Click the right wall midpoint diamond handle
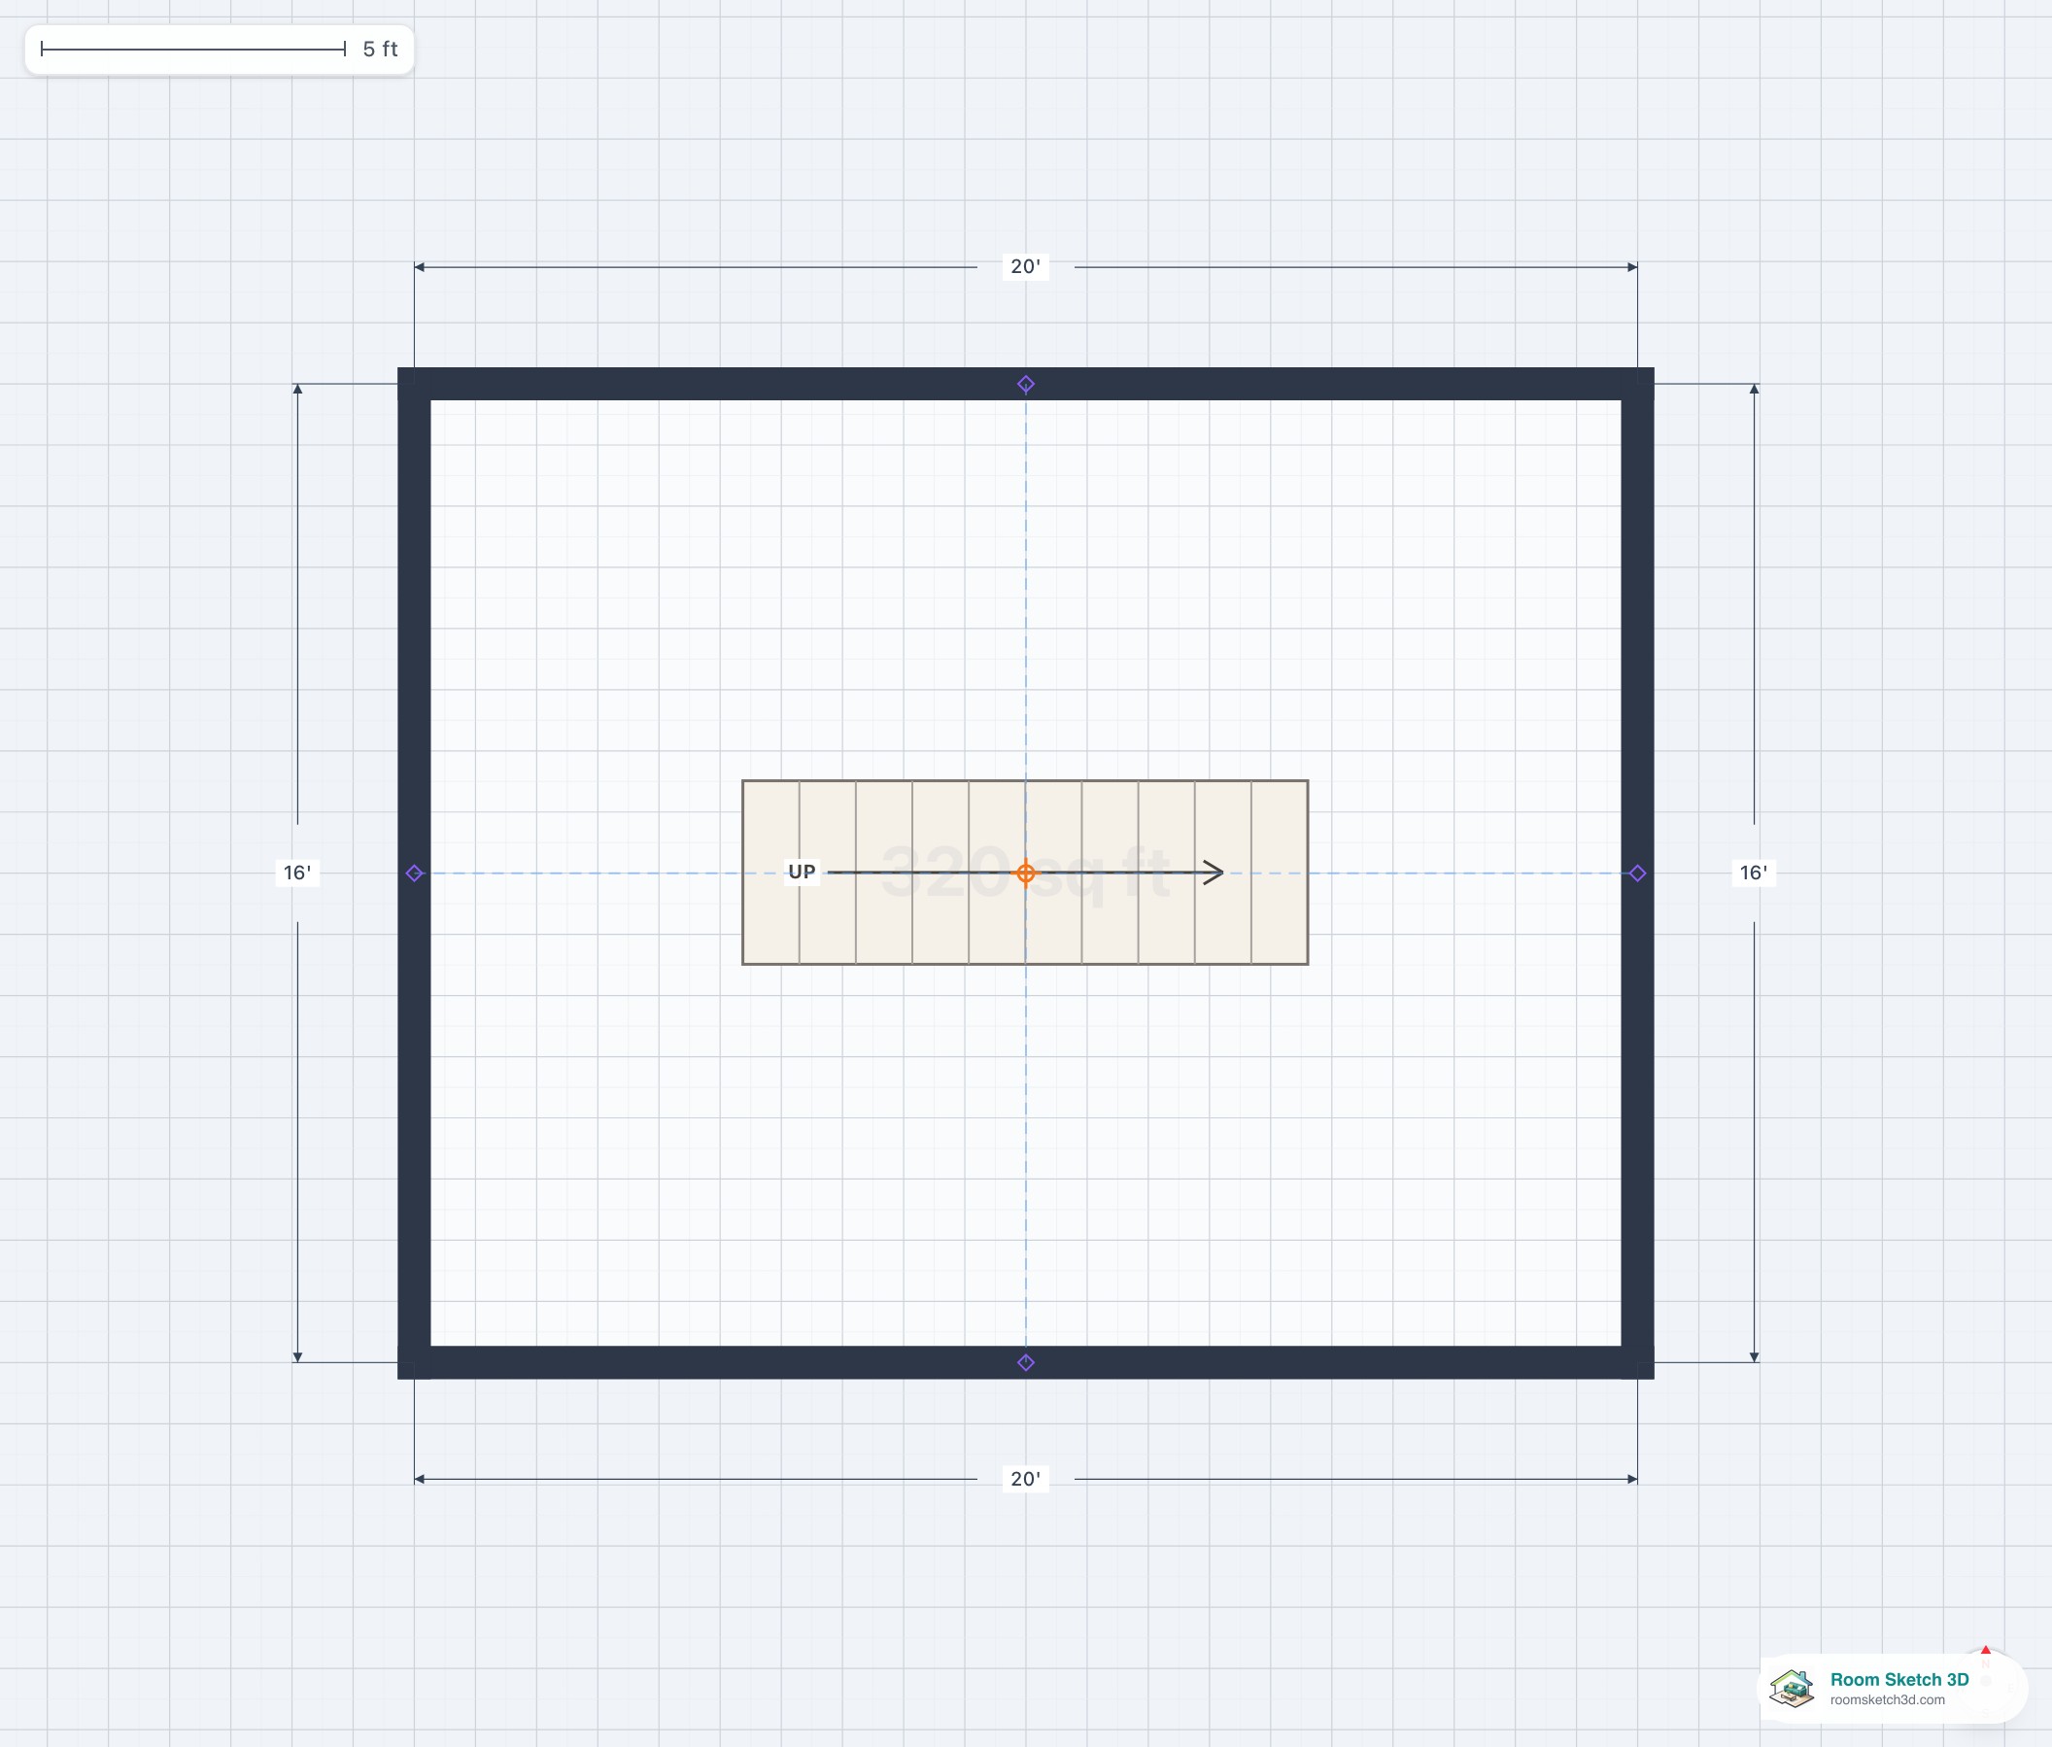 pos(1638,873)
